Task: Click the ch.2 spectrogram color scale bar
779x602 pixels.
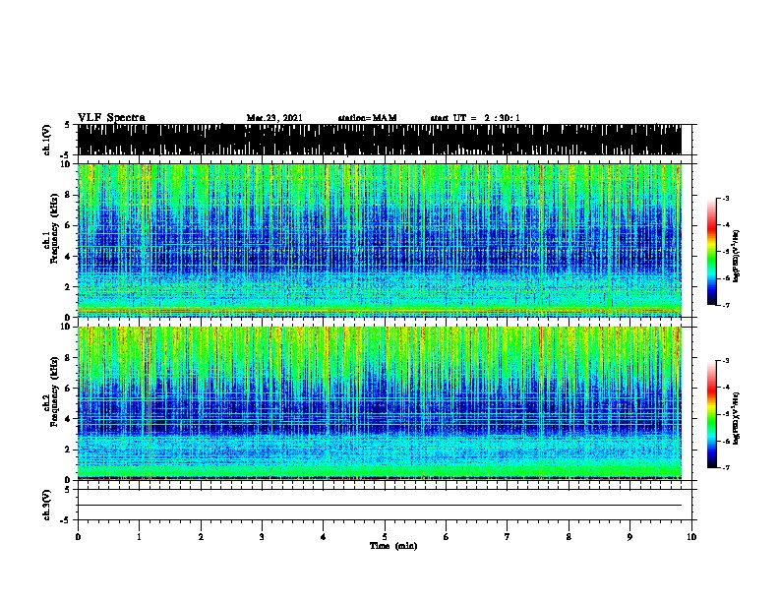Action: click(711, 414)
